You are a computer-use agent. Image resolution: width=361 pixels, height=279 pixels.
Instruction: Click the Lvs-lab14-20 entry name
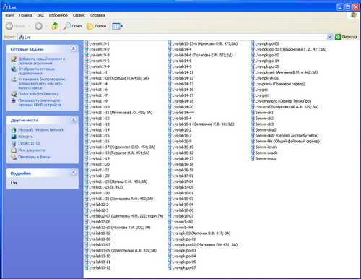pyautogui.click(x=183, y=107)
